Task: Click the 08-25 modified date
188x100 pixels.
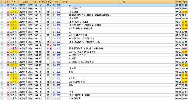Action: (185, 62)
